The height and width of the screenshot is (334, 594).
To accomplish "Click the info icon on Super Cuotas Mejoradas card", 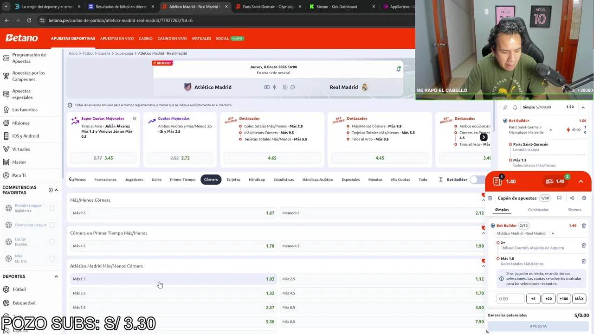I will pos(135,118).
